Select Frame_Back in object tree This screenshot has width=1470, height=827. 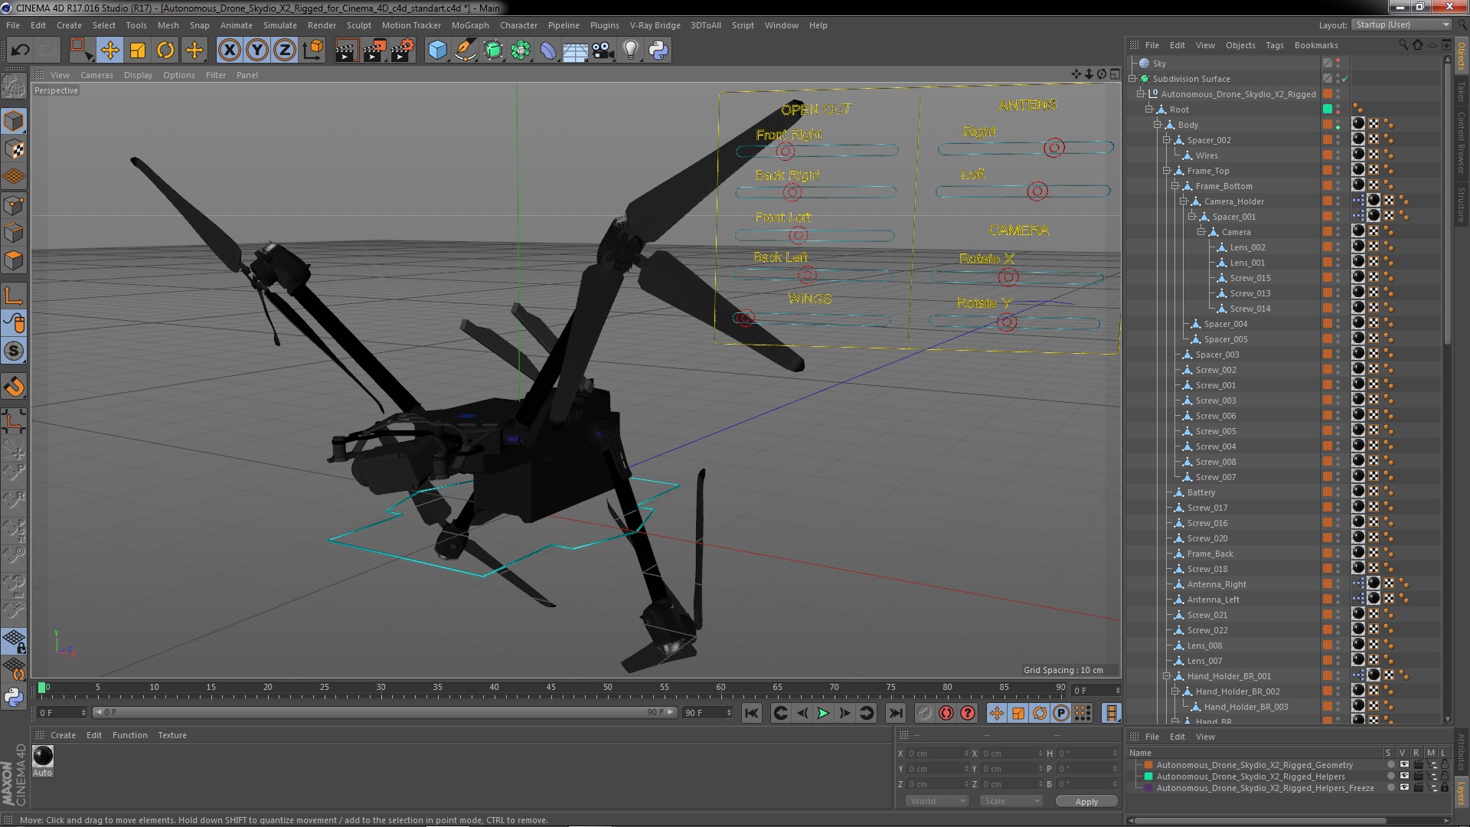(x=1210, y=554)
